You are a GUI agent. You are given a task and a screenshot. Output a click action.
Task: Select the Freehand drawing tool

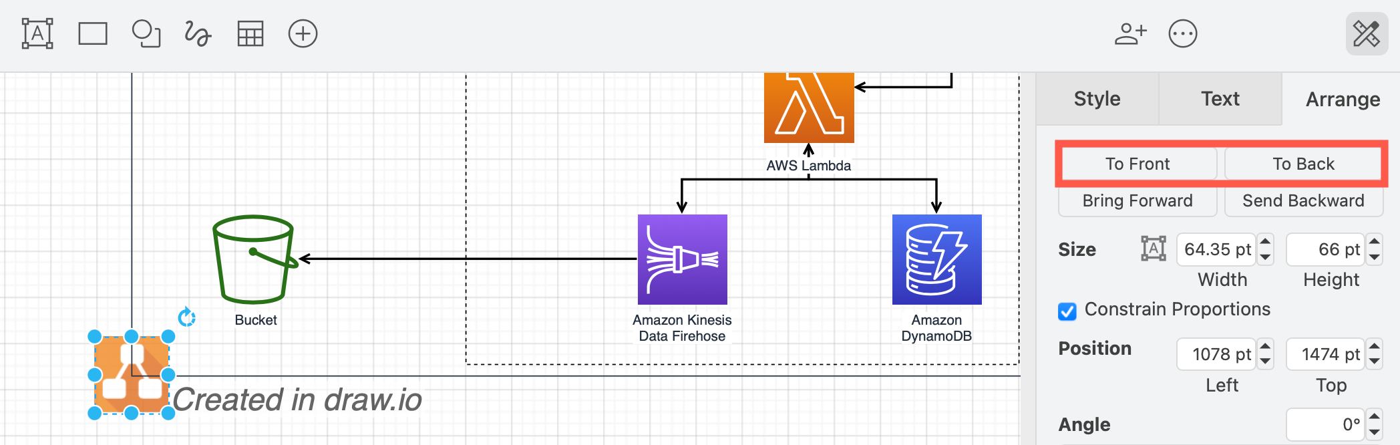tap(198, 33)
